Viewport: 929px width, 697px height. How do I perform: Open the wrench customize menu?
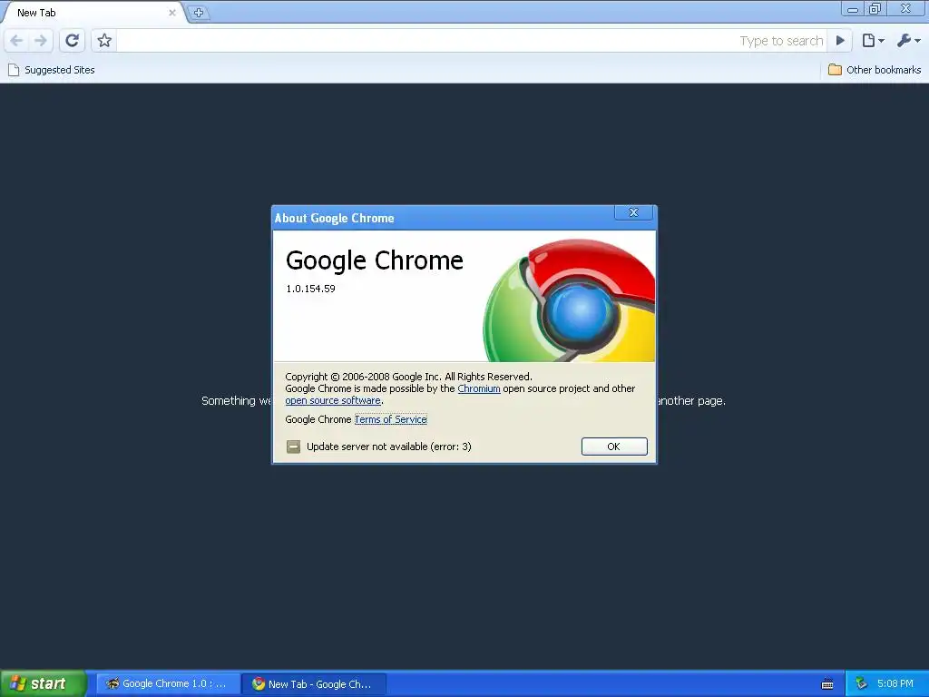pyautogui.click(x=908, y=40)
